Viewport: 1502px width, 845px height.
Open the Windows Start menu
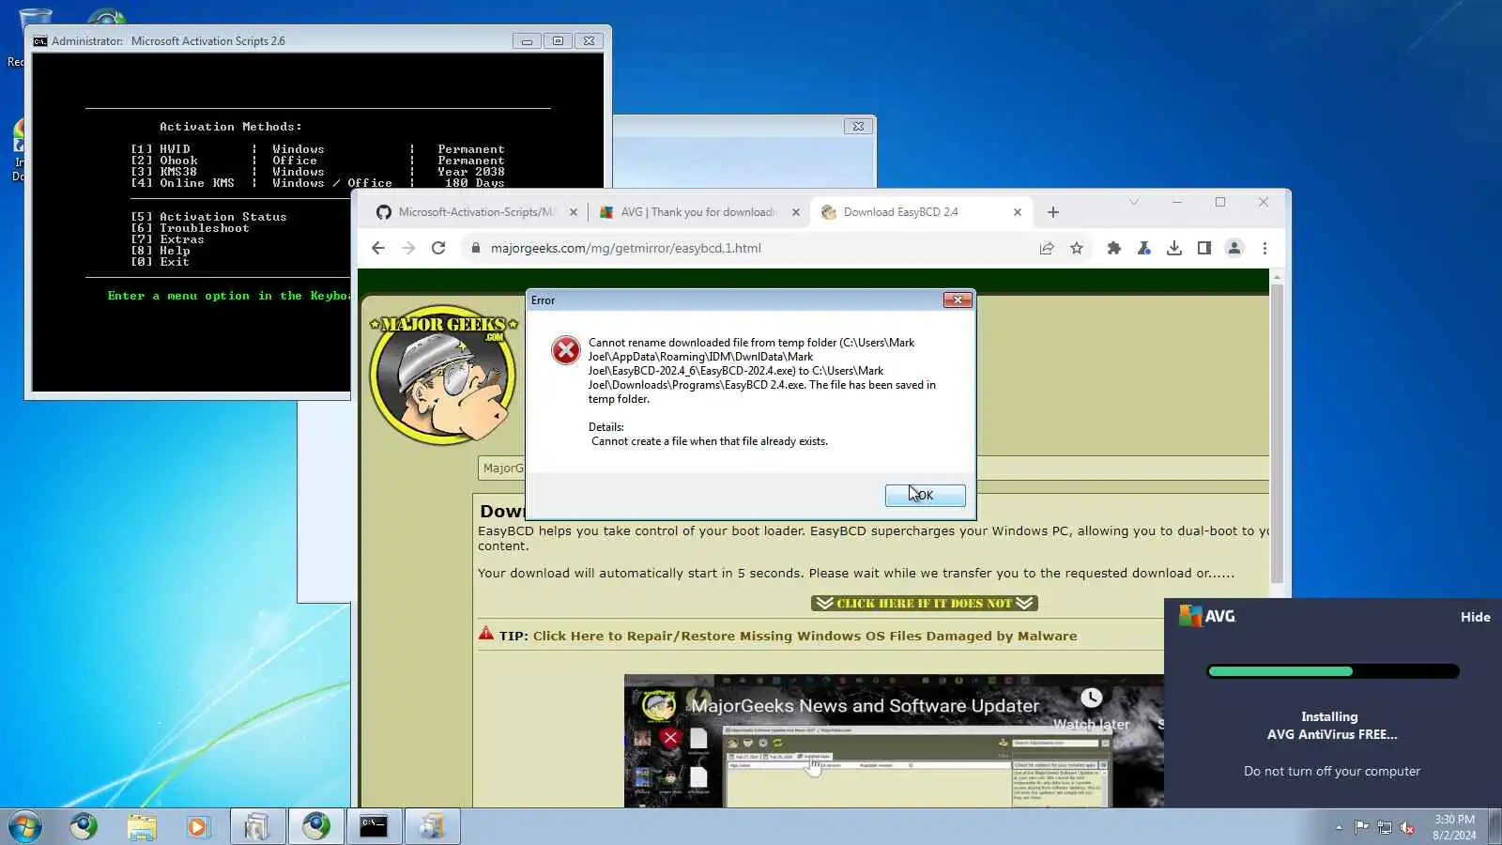pos(25,826)
